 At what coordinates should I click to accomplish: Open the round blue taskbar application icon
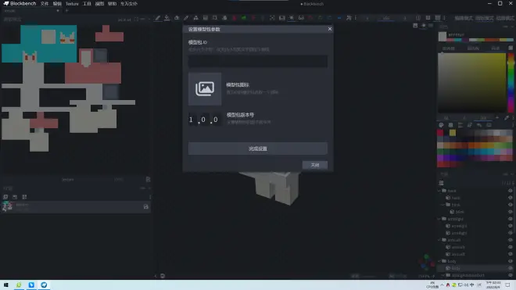(x=44, y=285)
